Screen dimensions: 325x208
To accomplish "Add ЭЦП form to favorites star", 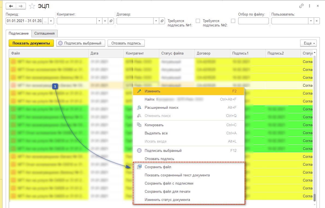I will click(x=32, y=6).
